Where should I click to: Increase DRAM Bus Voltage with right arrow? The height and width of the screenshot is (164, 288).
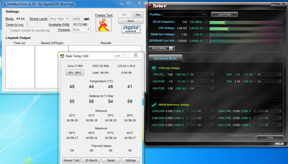coord(281,35)
